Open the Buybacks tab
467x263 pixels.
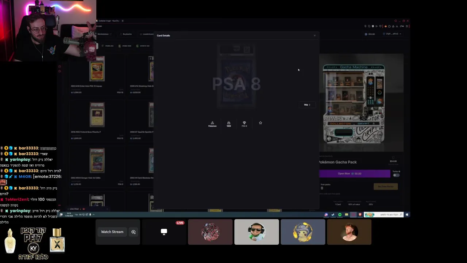click(127, 34)
